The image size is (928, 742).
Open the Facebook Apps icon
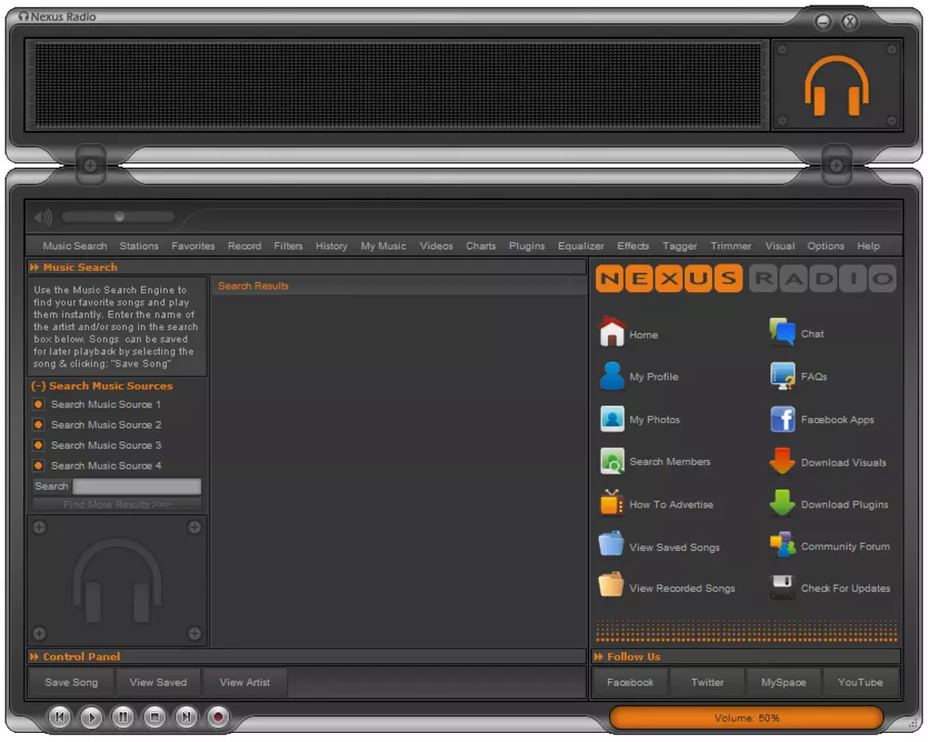(782, 419)
